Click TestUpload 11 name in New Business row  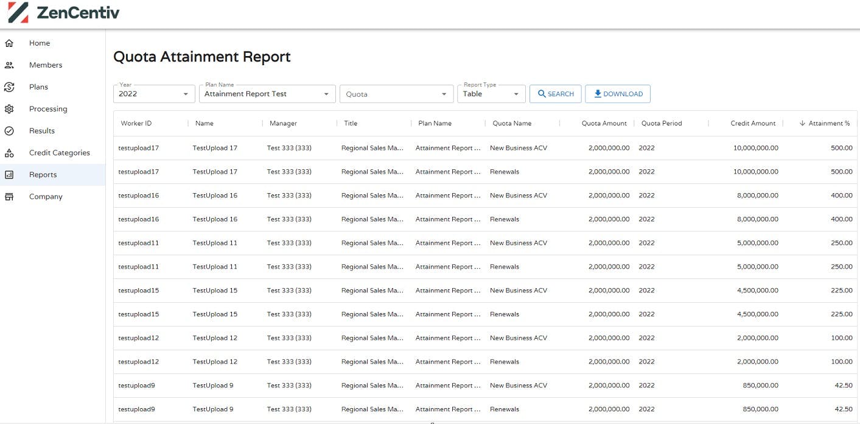[215, 243]
